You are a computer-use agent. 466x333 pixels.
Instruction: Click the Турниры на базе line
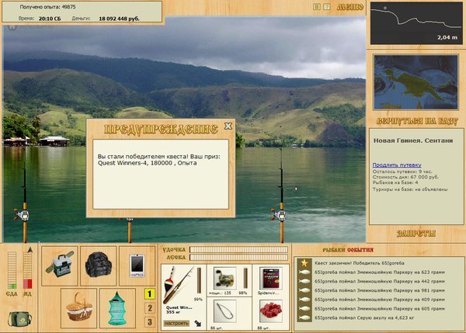click(410, 189)
